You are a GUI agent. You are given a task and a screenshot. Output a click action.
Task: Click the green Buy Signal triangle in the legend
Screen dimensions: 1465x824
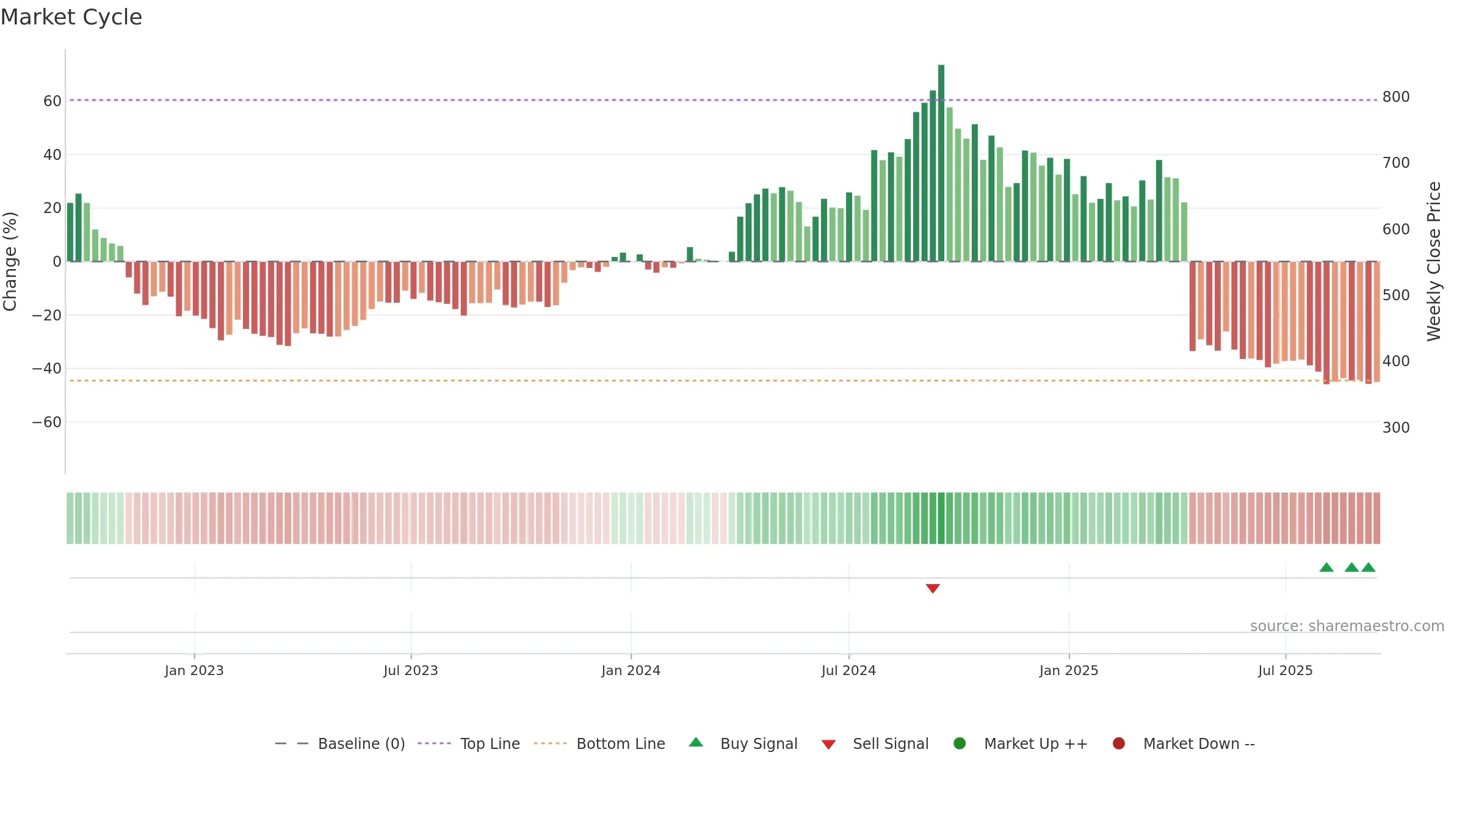[x=696, y=742]
